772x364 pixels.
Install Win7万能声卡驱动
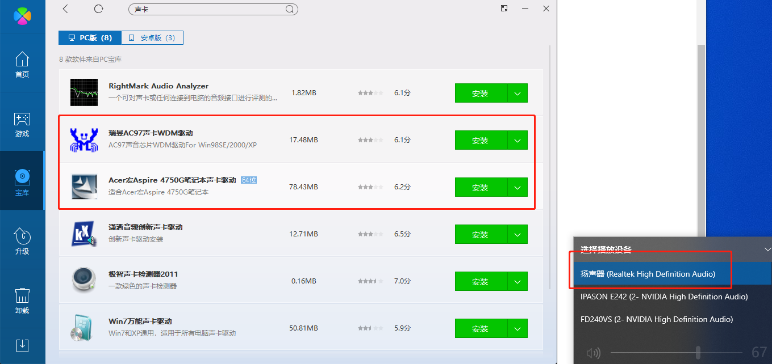481,328
